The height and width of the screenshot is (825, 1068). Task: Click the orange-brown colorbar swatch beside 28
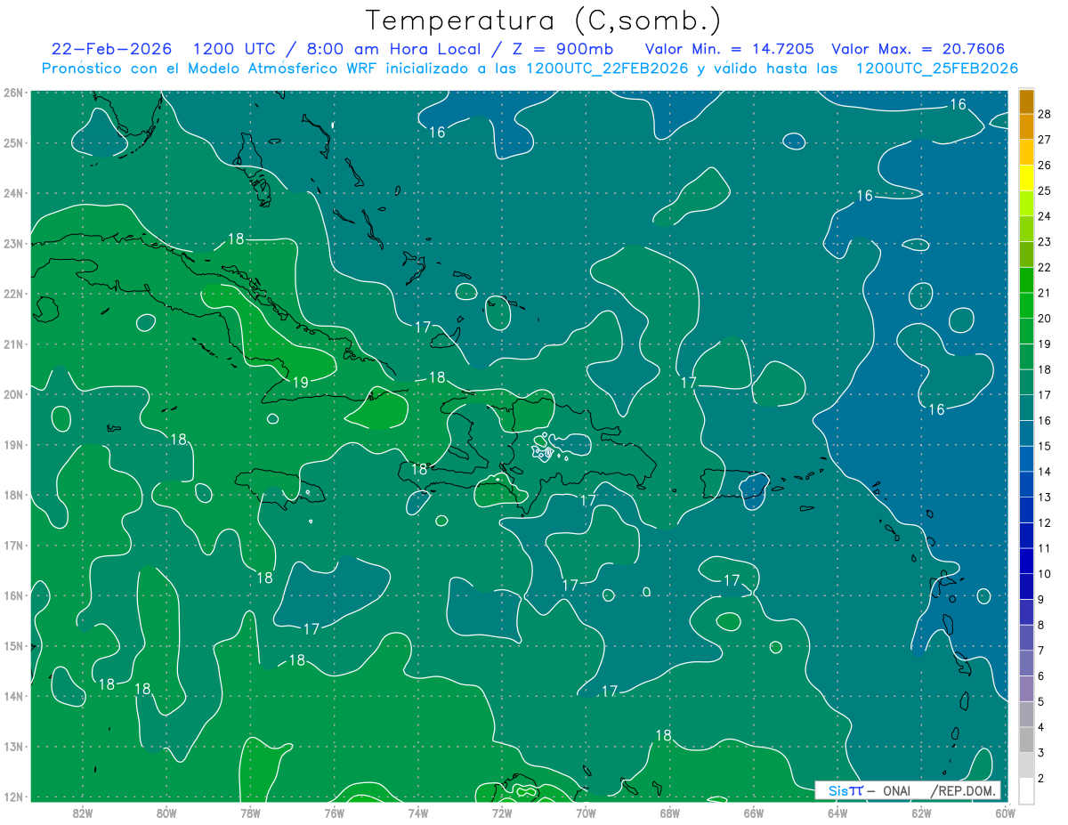pos(1026,101)
